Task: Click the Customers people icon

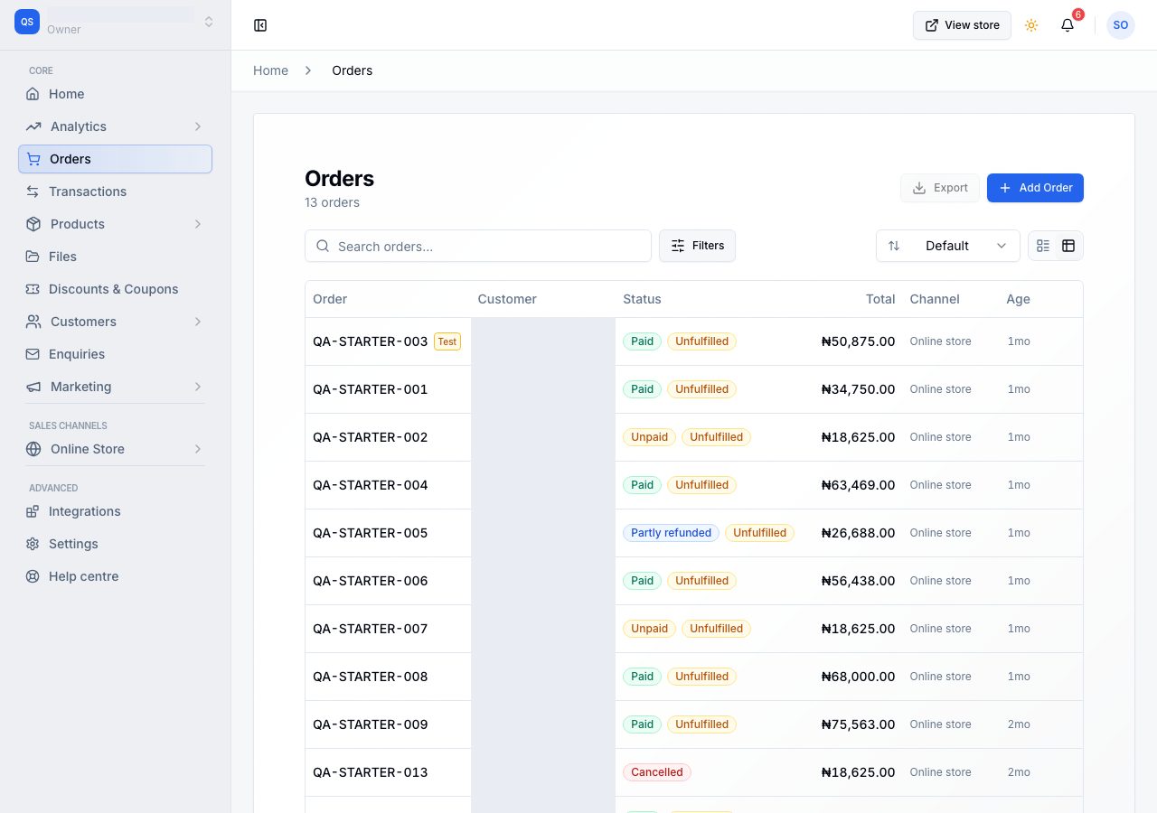Action: (33, 322)
